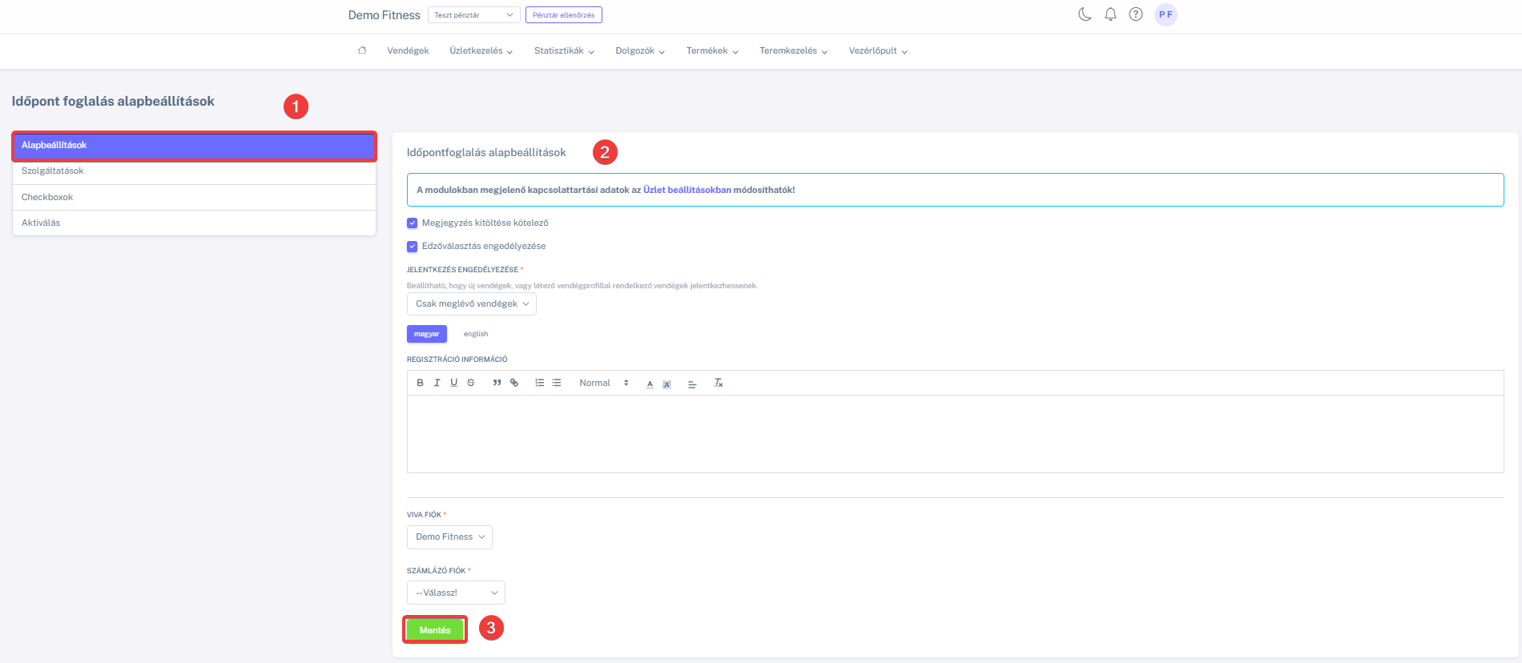Create bulleted list
This screenshot has width=1522, height=663.
557,383
